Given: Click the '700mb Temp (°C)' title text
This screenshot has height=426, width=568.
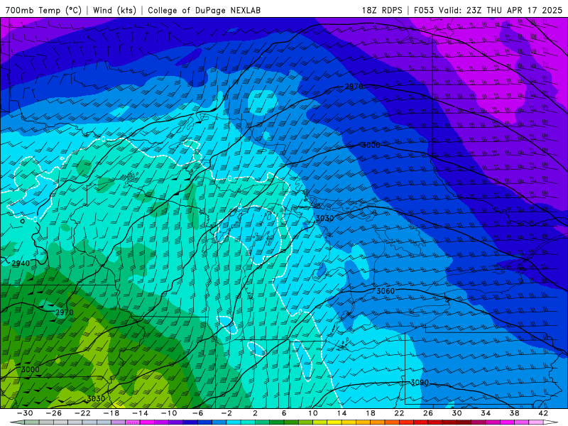Looking at the screenshot, I should [x=43, y=10].
